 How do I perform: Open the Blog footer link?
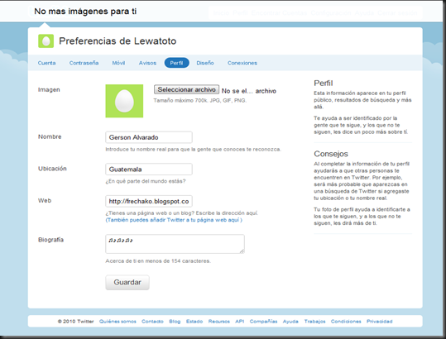point(175,322)
